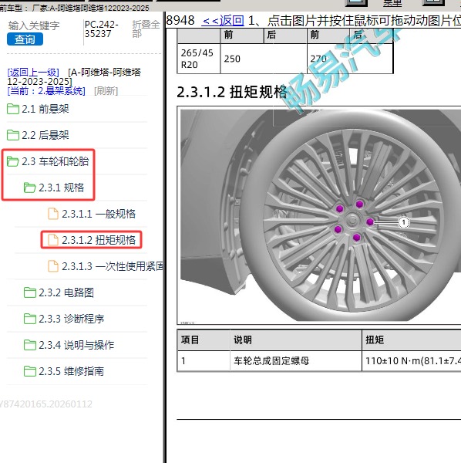Expand the 2.3.4 说明与操作 folder
This screenshot has height=463, width=461.
76,345
